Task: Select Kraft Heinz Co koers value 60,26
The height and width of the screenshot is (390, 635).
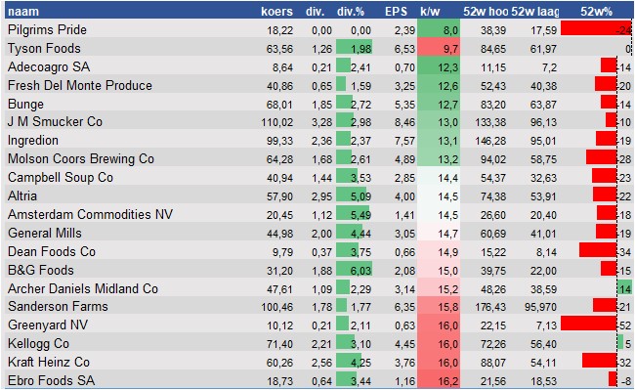Action: [279, 363]
